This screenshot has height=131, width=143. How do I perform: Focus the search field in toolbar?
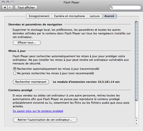tap(125, 7)
